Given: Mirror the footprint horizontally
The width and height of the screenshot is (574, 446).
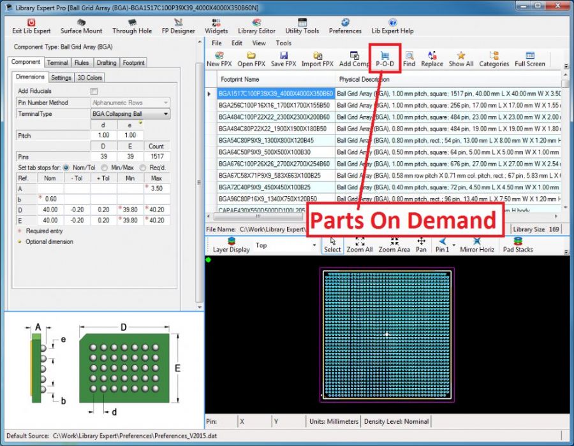Looking at the screenshot, I should 478,245.
